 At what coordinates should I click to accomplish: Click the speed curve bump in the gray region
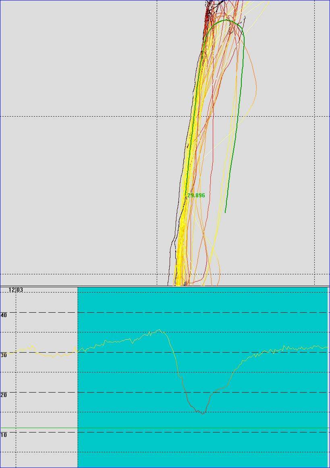coord(32,346)
